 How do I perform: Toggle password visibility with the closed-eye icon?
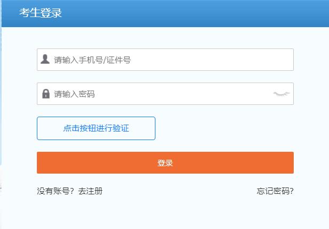pyautogui.click(x=281, y=94)
